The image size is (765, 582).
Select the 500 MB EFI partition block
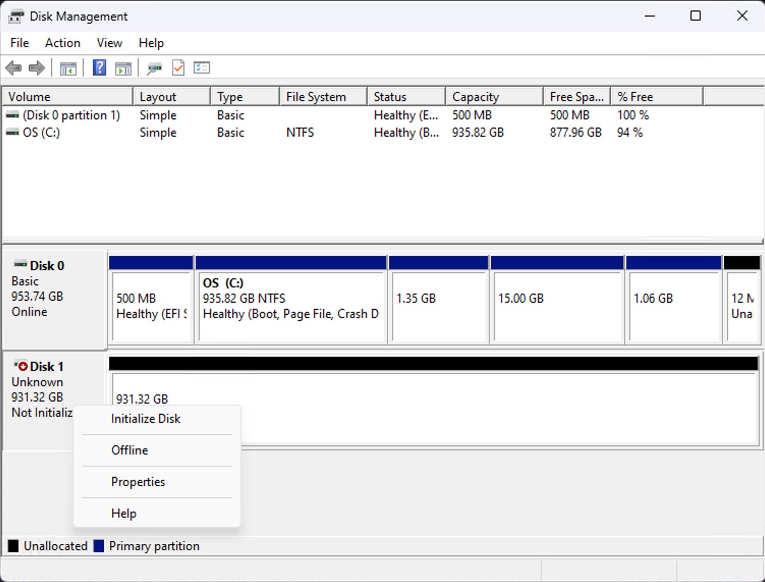(x=151, y=301)
